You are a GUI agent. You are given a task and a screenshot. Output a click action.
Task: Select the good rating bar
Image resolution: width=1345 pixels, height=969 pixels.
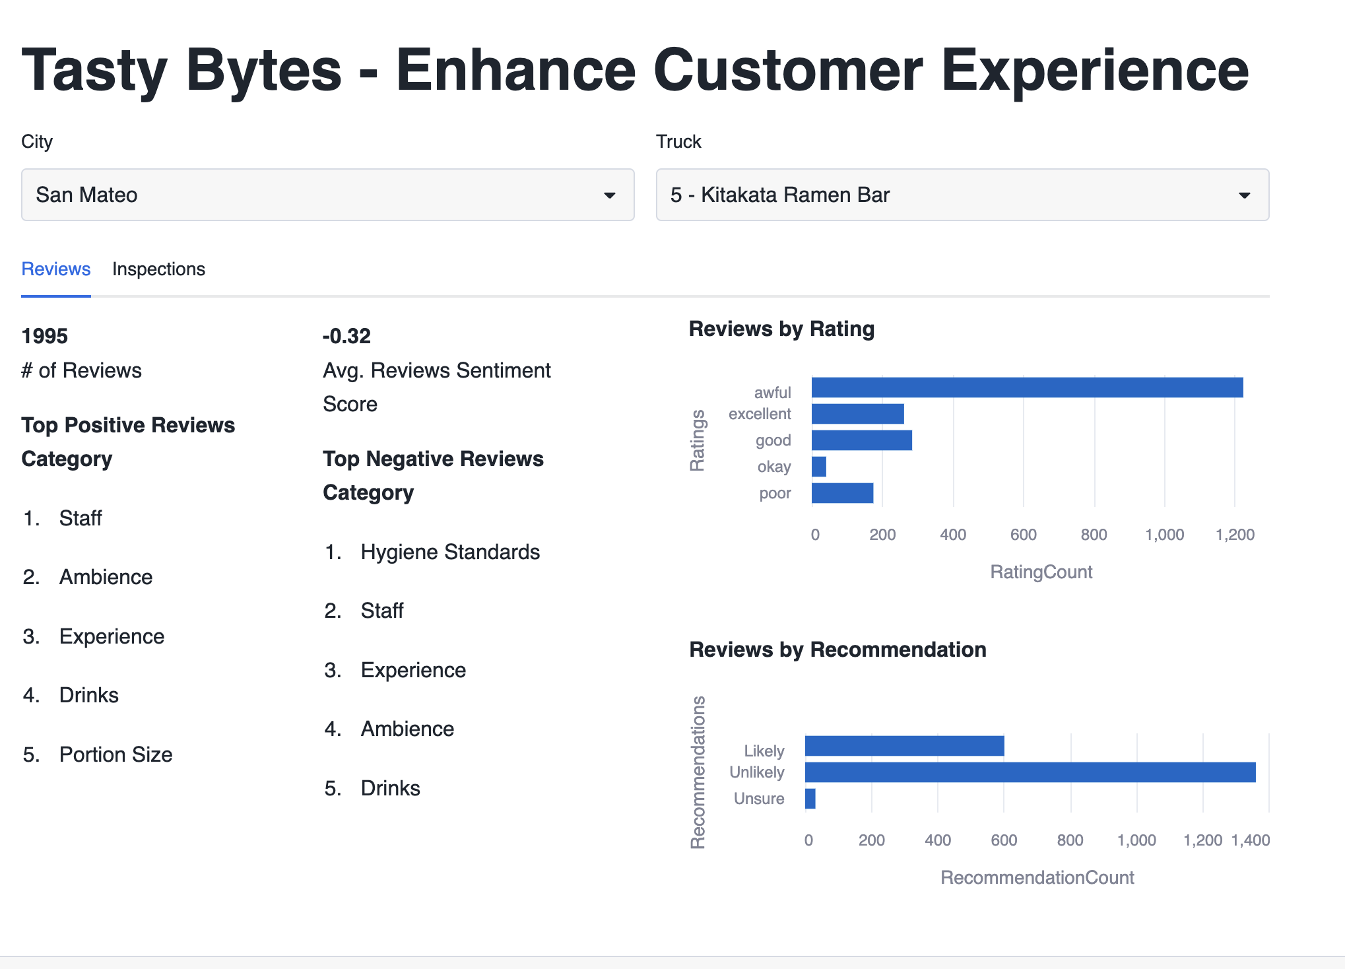[x=861, y=440]
